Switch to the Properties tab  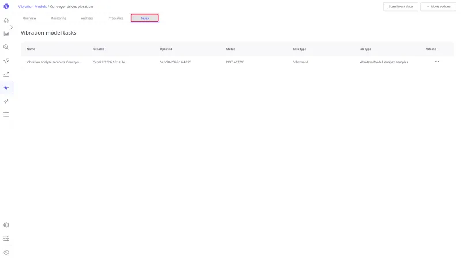point(116,18)
